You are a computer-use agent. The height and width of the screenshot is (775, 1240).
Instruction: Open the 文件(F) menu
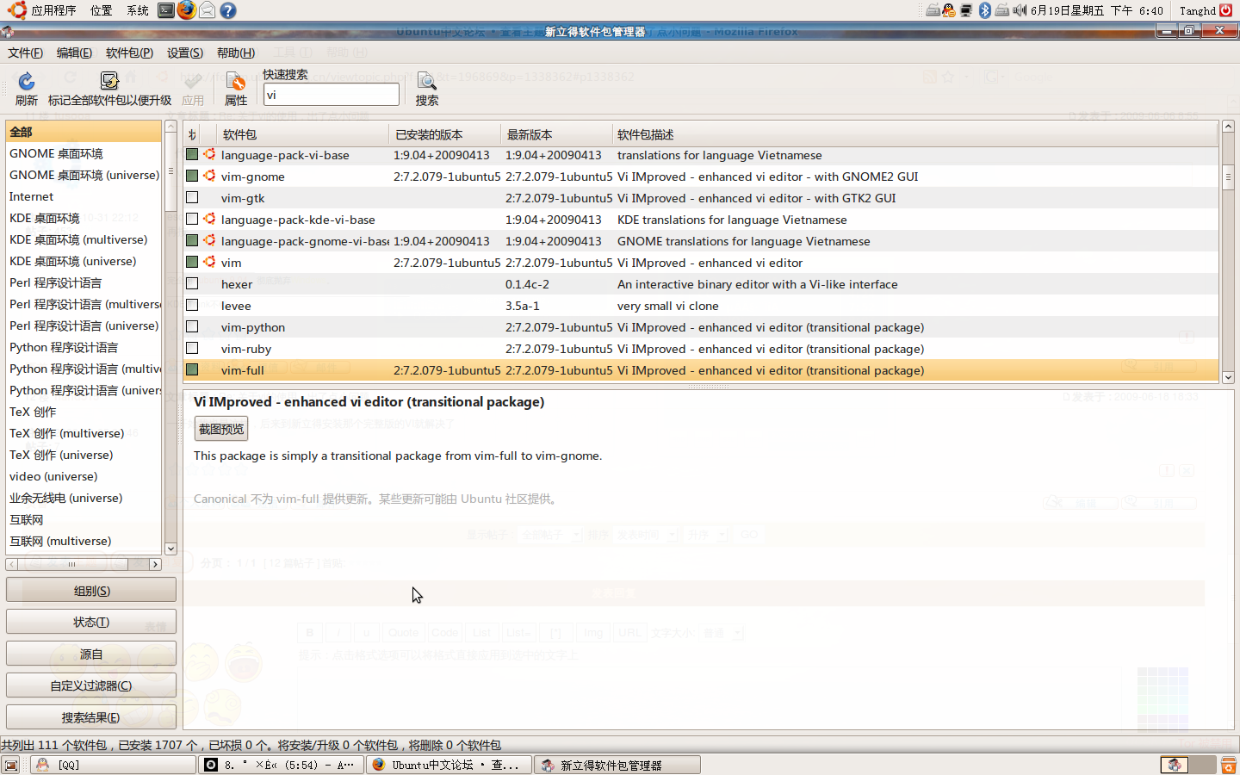[x=25, y=53]
